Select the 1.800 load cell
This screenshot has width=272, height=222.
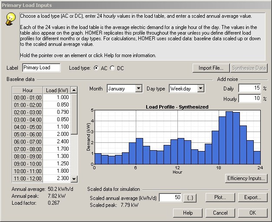[x=57, y=171]
